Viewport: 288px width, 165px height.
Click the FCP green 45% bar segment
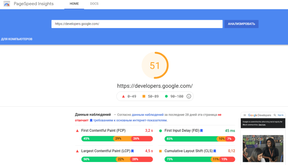[x=97, y=138]
